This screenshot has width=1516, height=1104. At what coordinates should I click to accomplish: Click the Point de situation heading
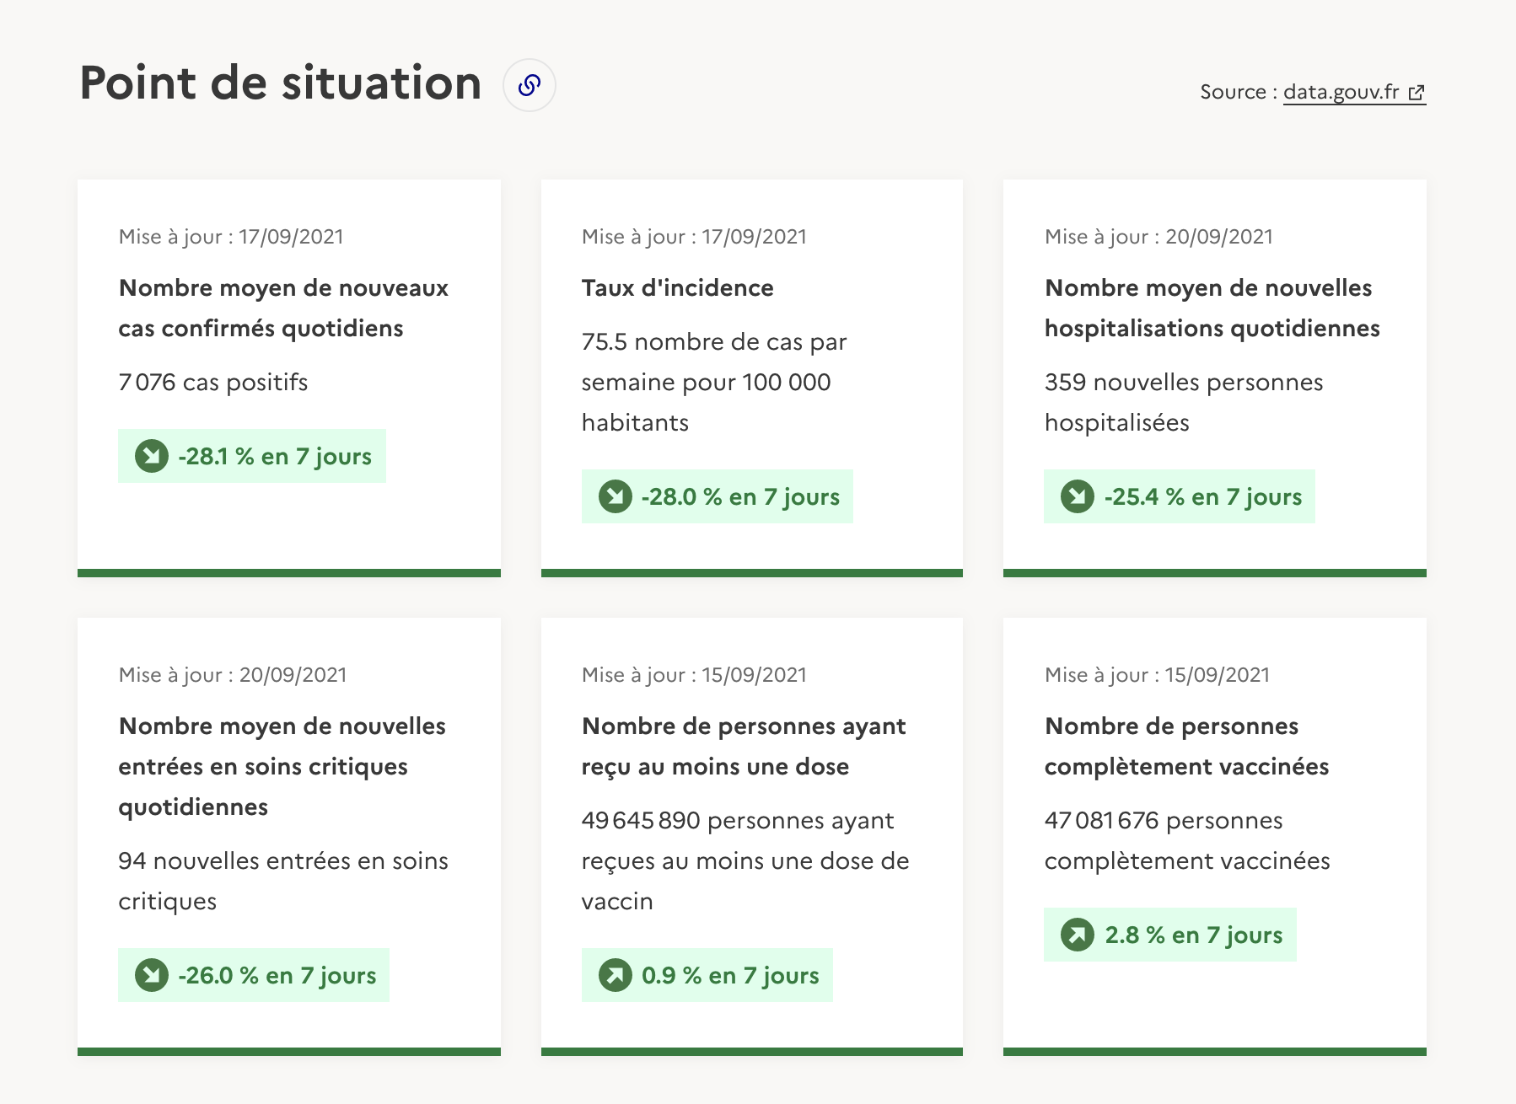281,83
